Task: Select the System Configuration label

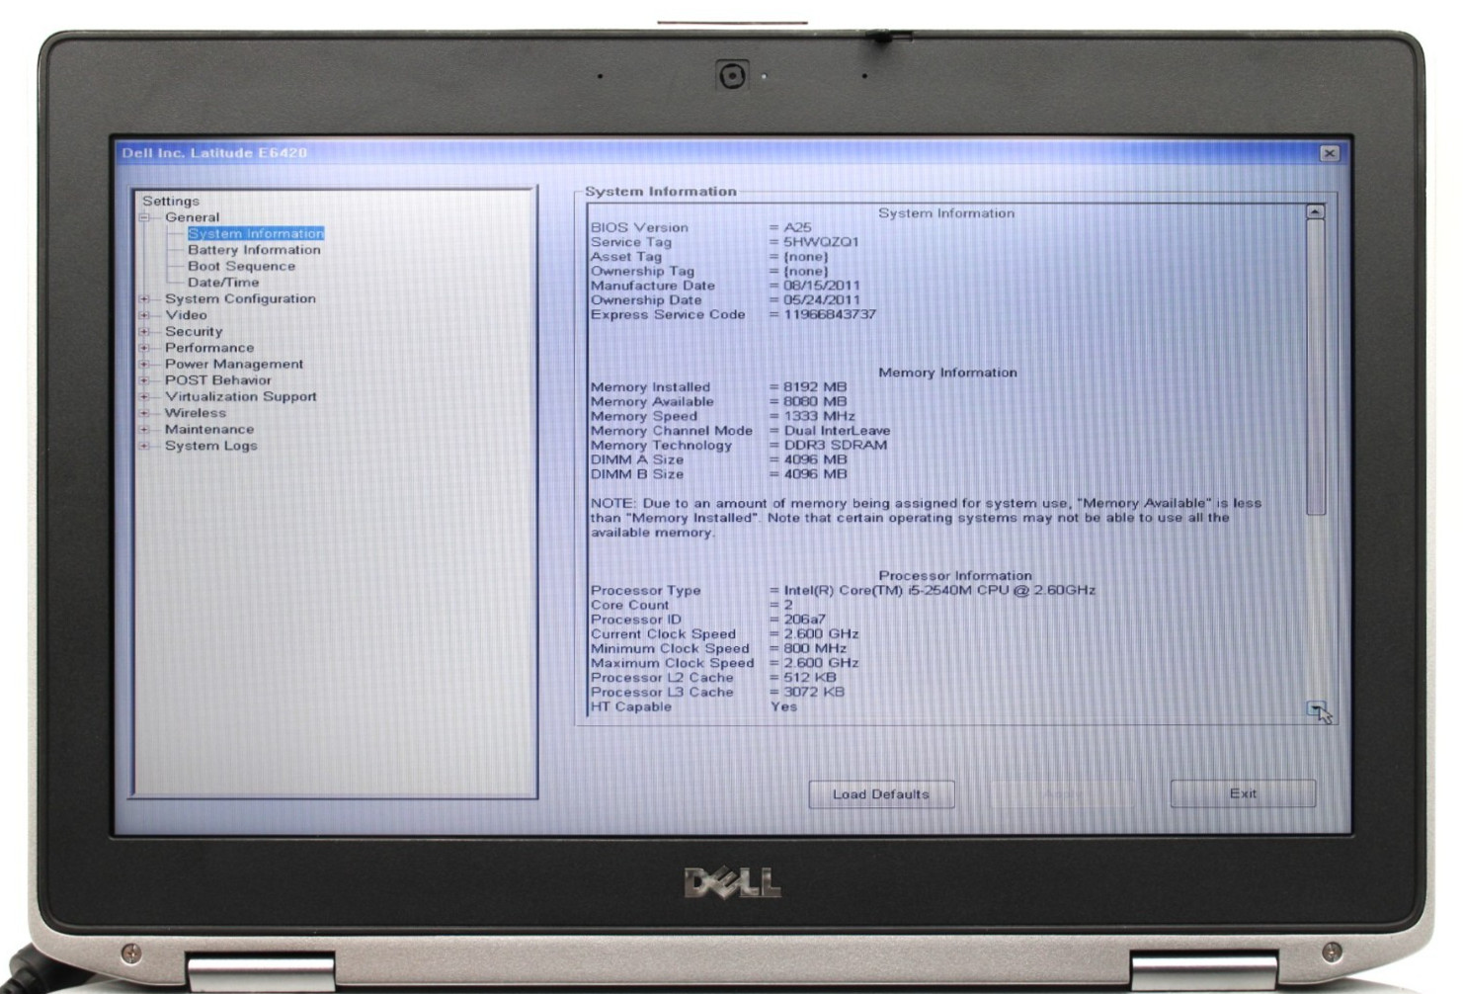Action: [x=240, y=298]
